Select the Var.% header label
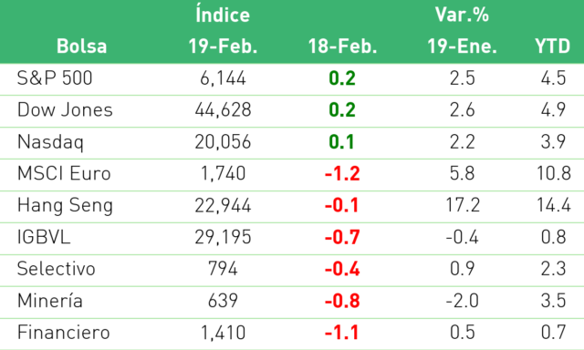Viewport: 584px width, 350px height. (462, 15)
